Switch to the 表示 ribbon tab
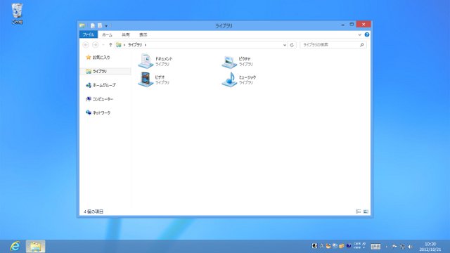This screenshot has width=450, height=253. click(x=143, y=34)
